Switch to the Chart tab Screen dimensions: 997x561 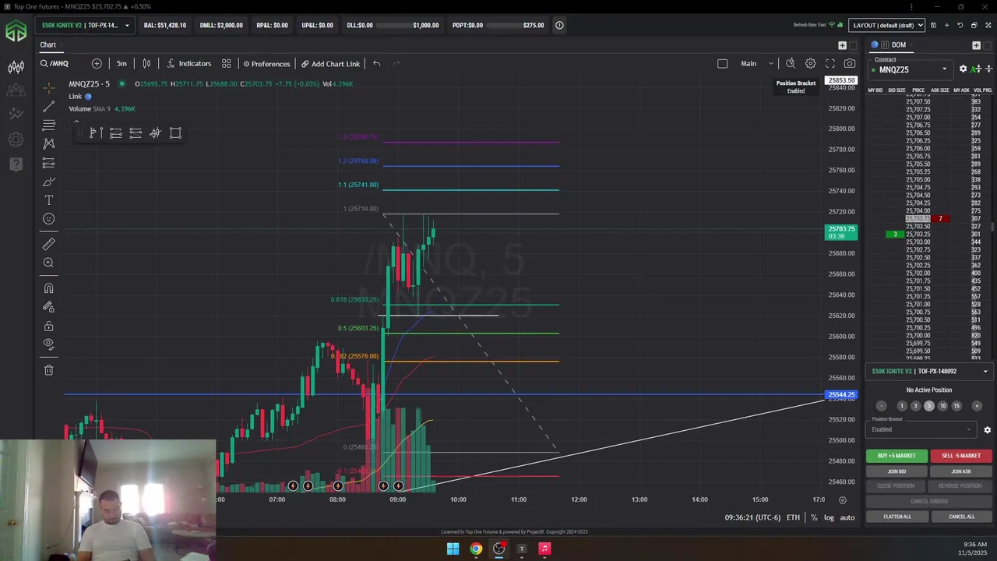pyautogui.click(x=48, y=45)
